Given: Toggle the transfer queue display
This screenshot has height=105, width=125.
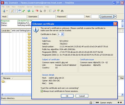Looking at the screenshot, I should click(23, 11).
